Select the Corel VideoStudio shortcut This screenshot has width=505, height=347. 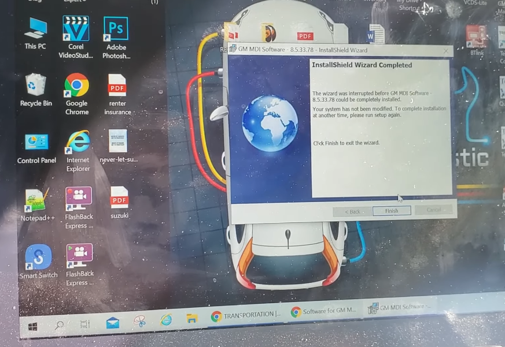pos(76,38)
